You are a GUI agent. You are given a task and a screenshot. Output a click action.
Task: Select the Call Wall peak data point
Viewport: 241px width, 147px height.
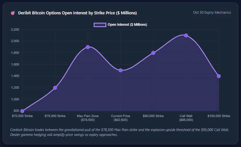click(186, 35)
